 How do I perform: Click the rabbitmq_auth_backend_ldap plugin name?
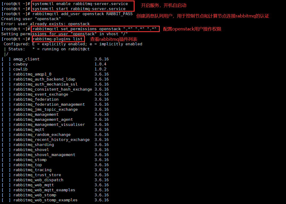pyautogui.click(x=44, y=79)
